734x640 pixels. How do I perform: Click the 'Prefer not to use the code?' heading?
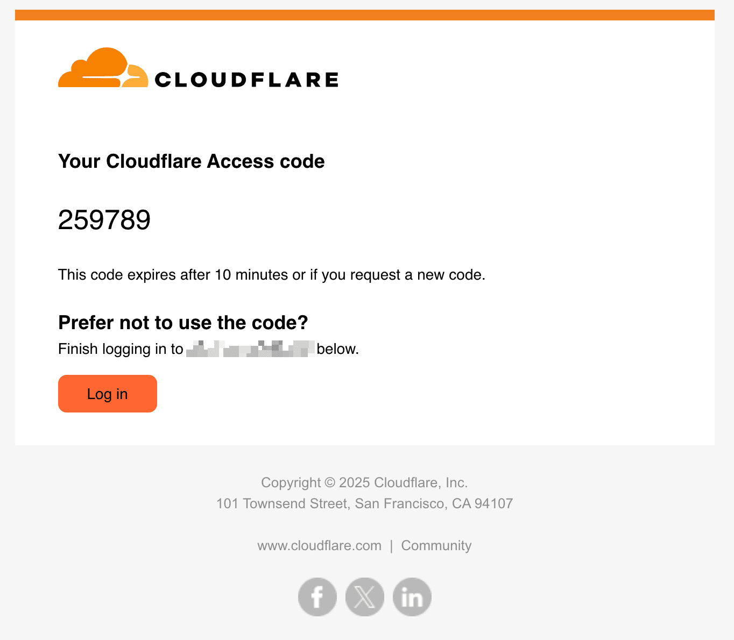pos(183,323)
